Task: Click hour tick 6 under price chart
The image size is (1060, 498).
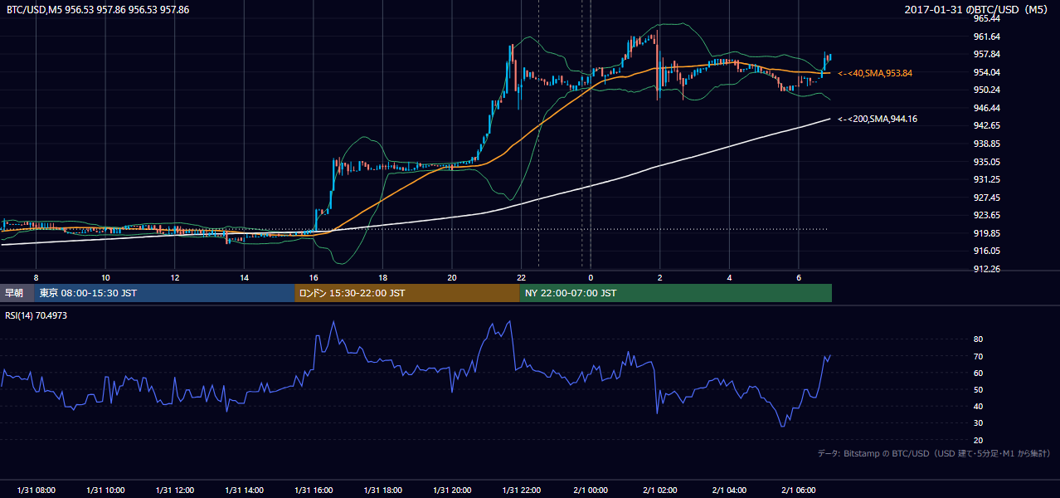Action: click(799, 277)
